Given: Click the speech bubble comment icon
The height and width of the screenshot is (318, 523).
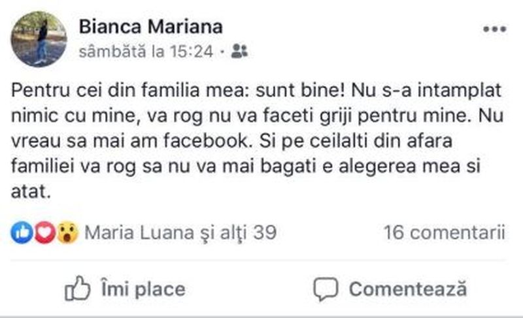Looking at the screenshot, I should tap(325, 288).
